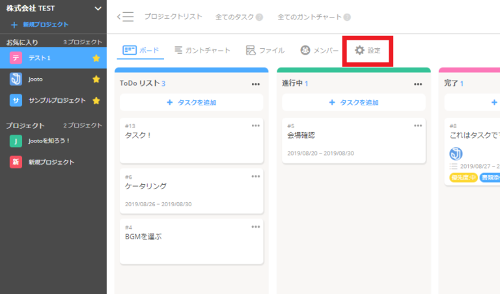Image resolution: width=500 pixels, height=294 pixels.
Task: Click pink テ icon of テスト1
Action: [16, 58]
